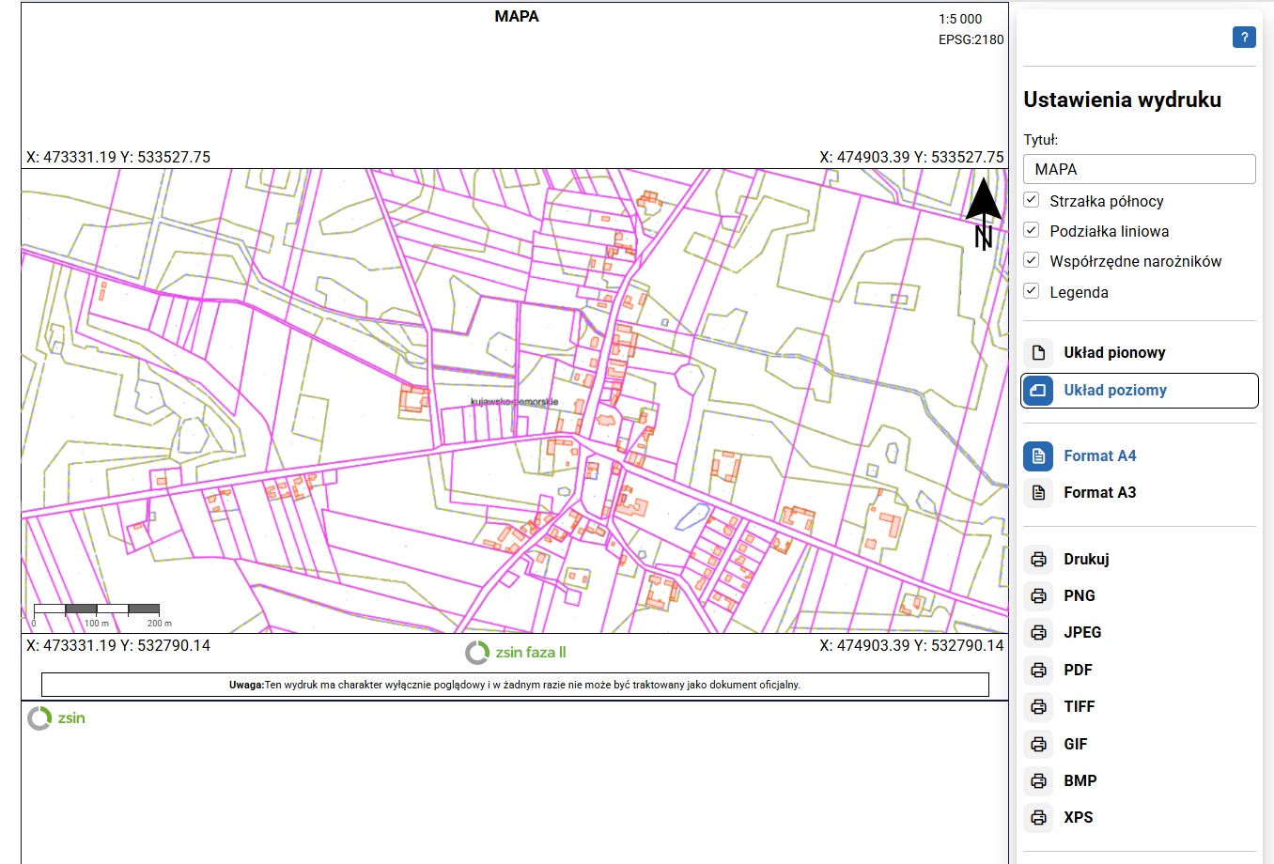The height and width of the screenshot is (864, 1274).
Task: Click the Tytuł input field containing MAPA
Action: coord(1139,169)
